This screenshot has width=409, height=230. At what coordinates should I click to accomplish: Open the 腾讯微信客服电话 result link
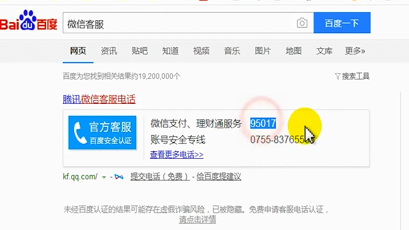click(99, 99)
